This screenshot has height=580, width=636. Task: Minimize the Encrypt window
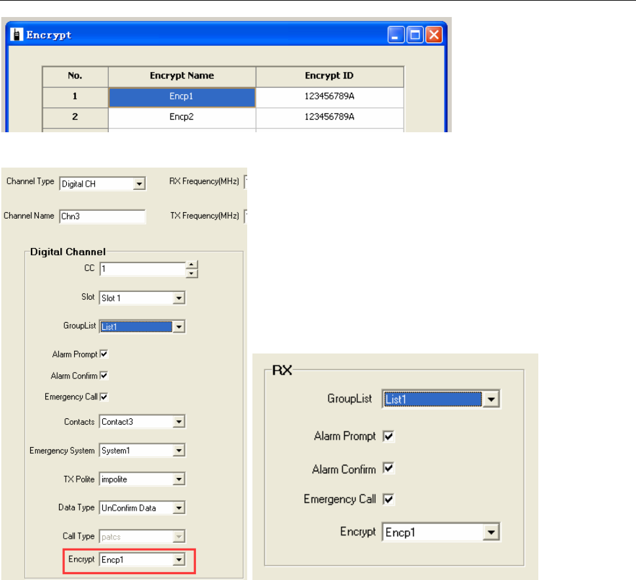(396, 35)
